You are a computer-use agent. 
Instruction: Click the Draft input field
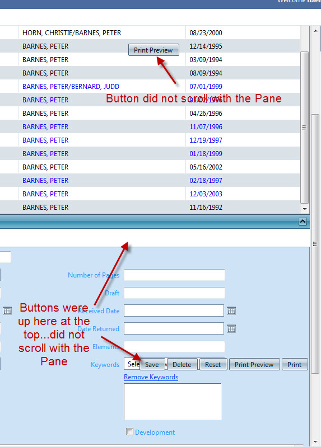pyautogui.click(x=174, y=293)
